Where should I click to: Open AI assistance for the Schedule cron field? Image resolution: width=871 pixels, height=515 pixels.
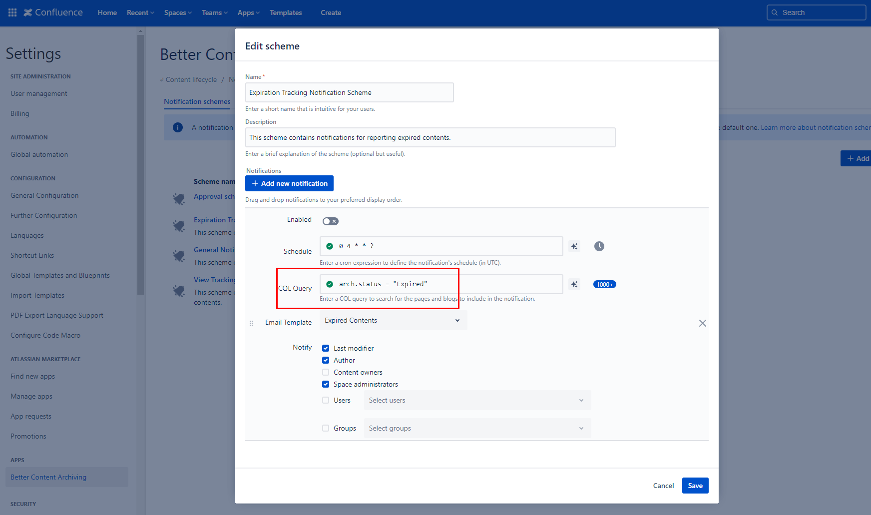point(574,246)
